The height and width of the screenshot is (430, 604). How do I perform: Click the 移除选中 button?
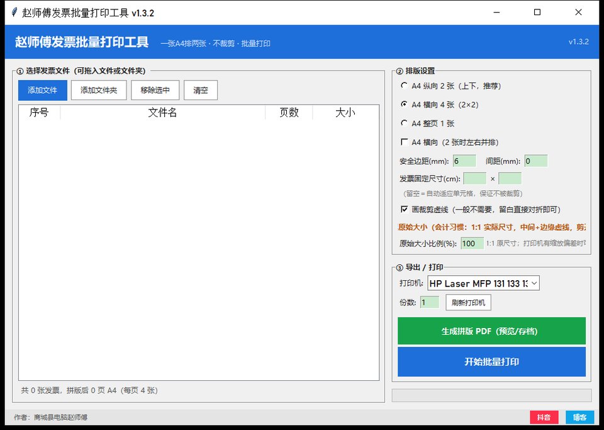tap(155, 90)
